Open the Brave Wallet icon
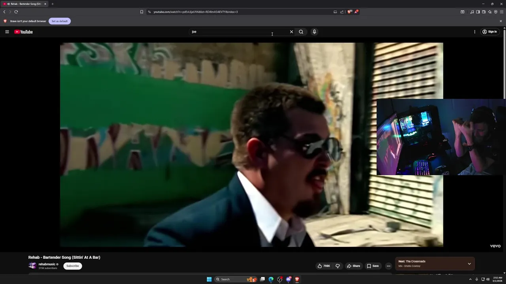The width and height of the screenshot is (506, 284). (x=484, y=12)
